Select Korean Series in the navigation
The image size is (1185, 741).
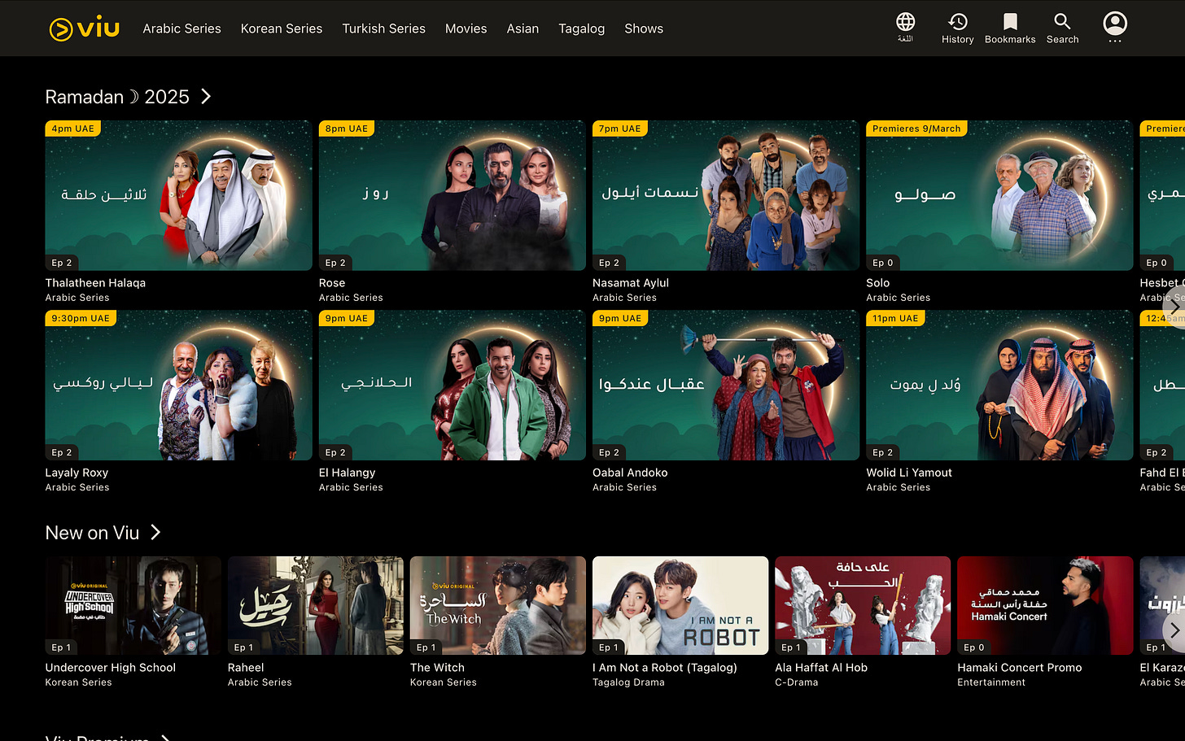(282, 28)
